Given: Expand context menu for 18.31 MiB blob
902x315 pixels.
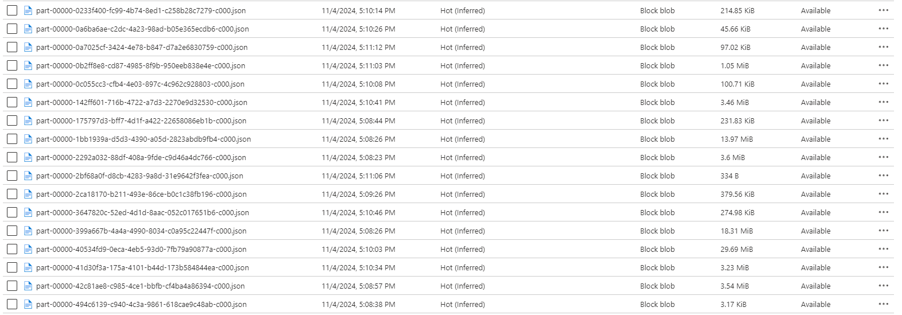Looking at the screenshot, I should point(883,231).
